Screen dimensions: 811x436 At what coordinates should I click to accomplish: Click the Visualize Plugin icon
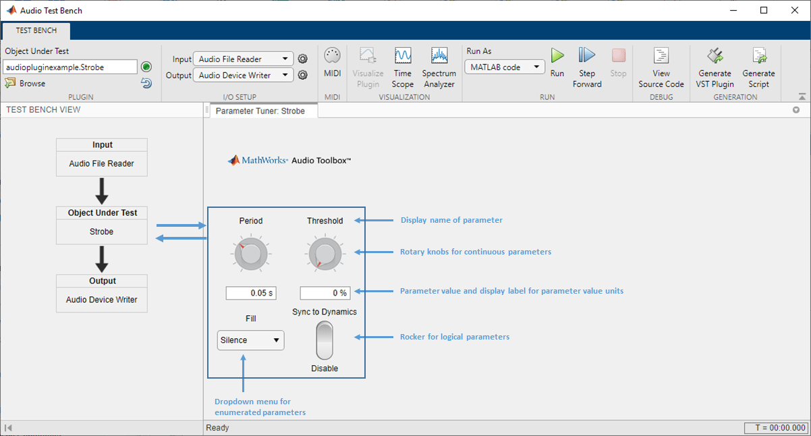pyautogui.click(x=368, y=67)
